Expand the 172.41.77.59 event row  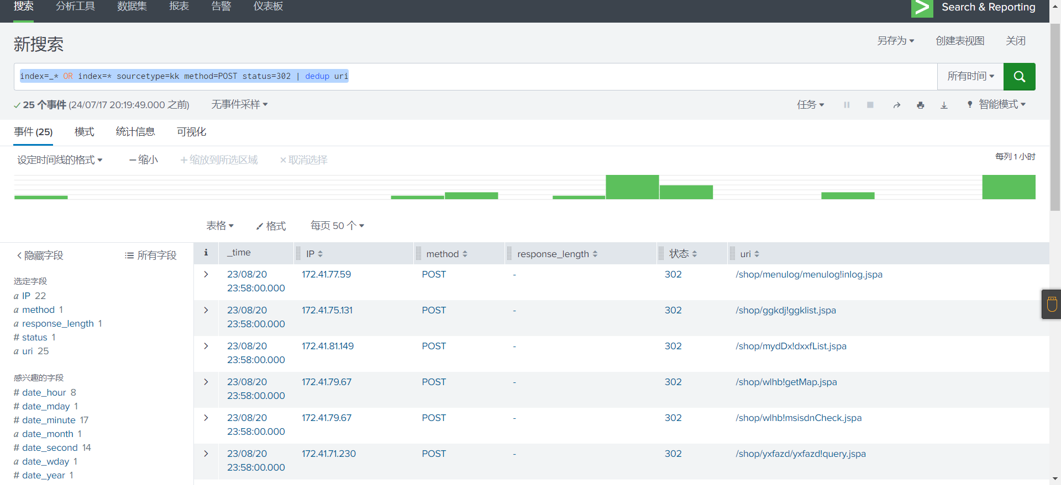206,274
